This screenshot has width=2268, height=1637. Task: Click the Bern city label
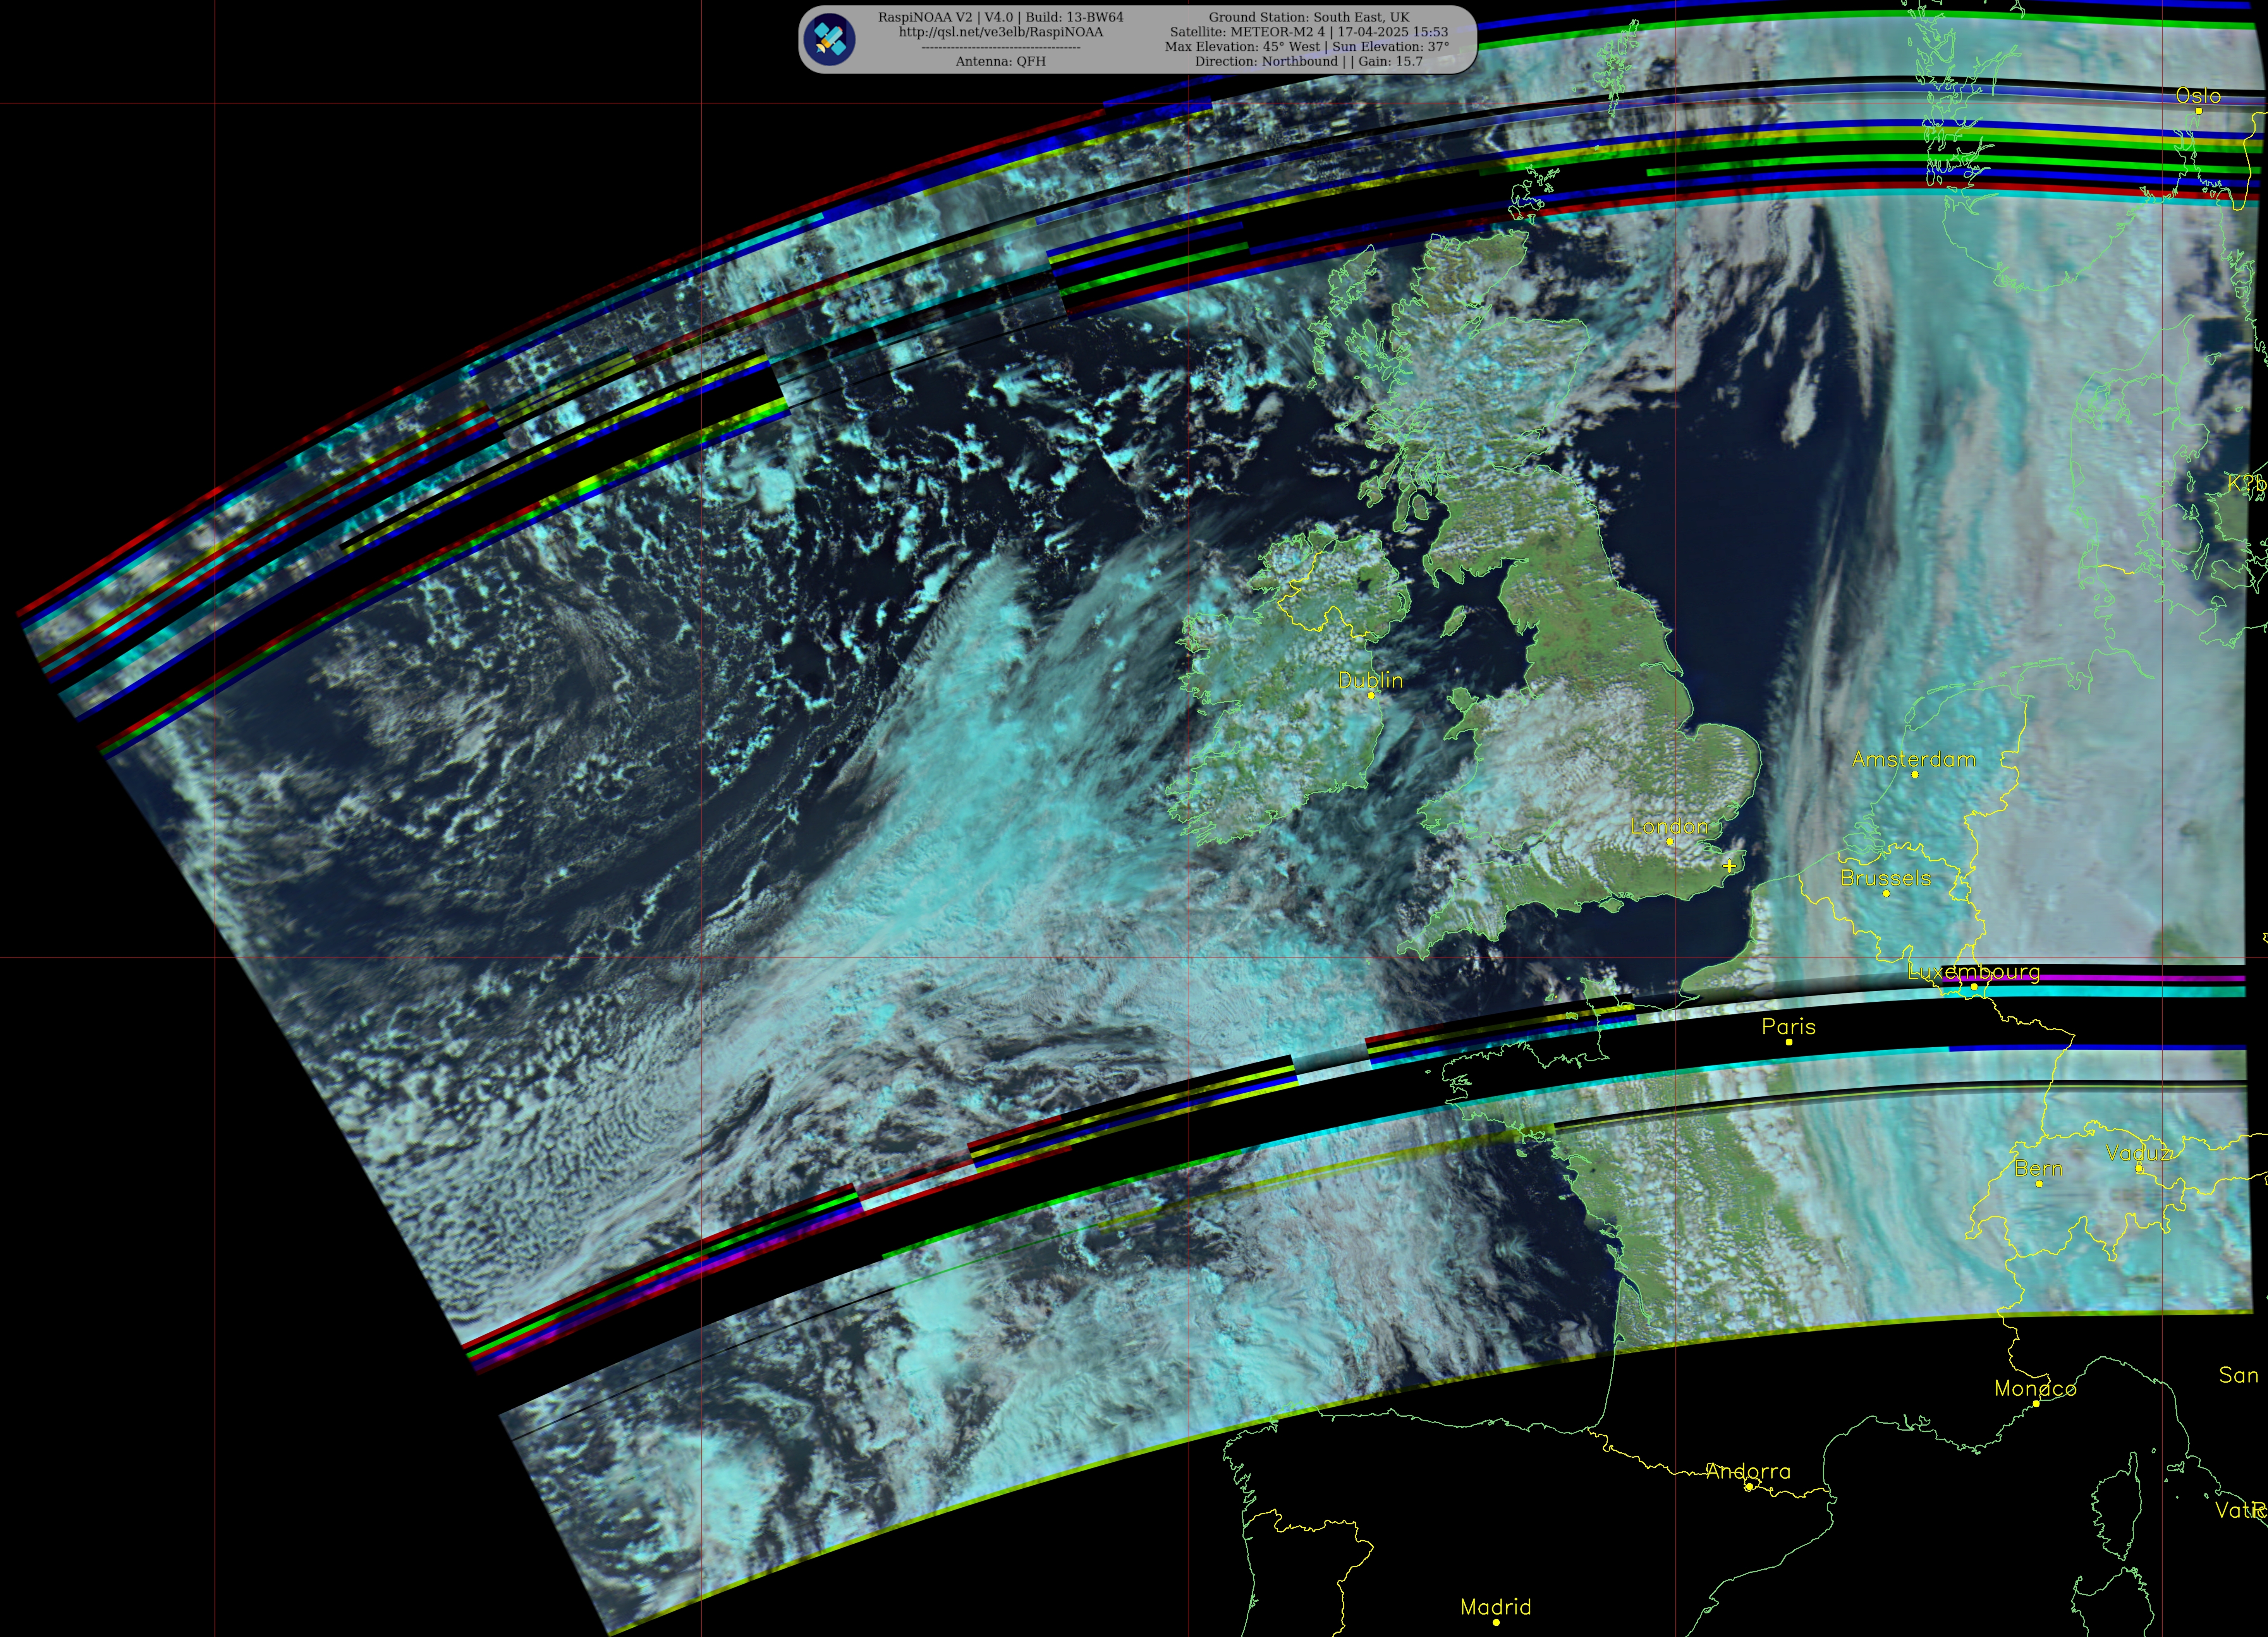point(2038,1168)
